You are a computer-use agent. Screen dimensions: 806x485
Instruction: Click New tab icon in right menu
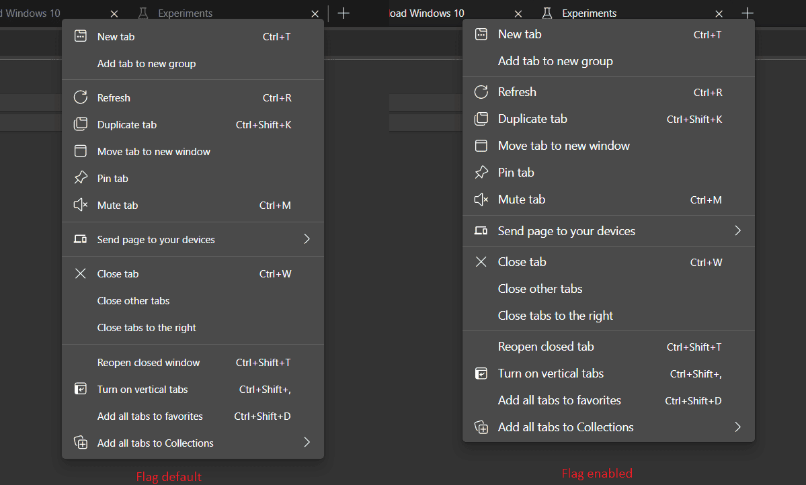point(481,34)
